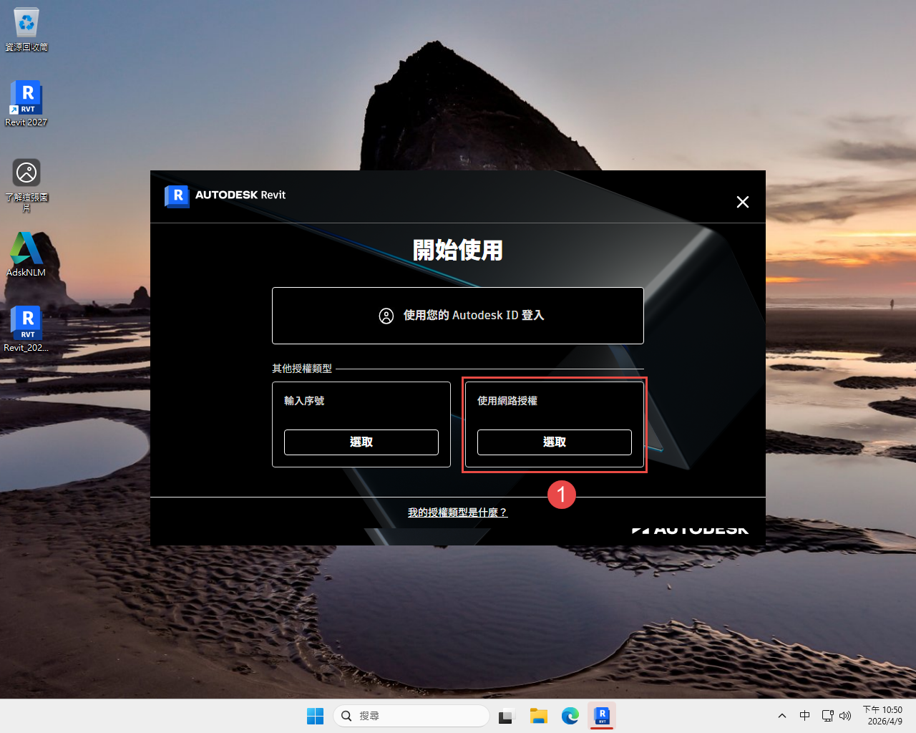Open Task View from the taskbar
Image resolution: width=916 pixels, height=733 pixels.
click(507, 716)
